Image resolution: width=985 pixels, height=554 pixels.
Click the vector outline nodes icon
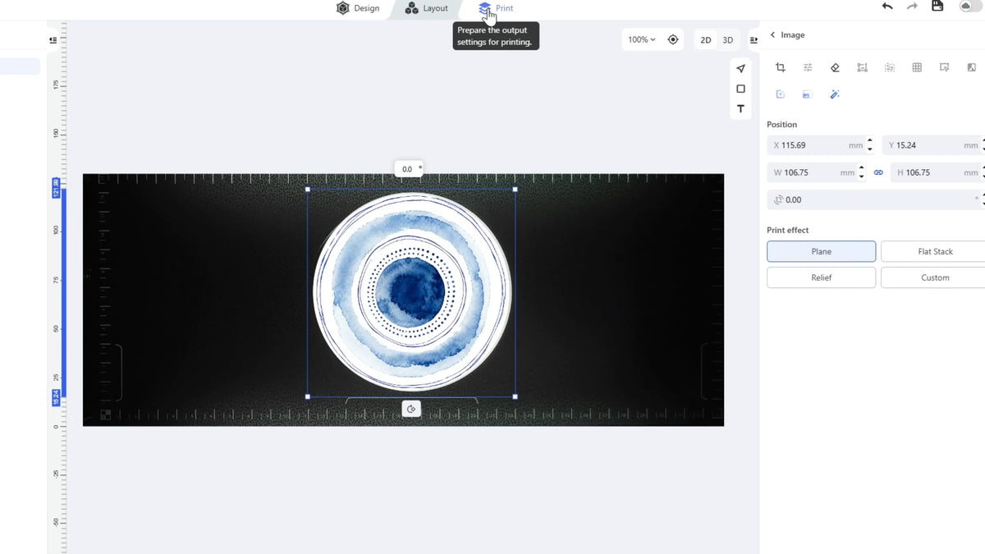862,67
